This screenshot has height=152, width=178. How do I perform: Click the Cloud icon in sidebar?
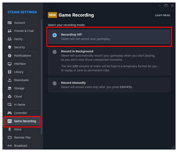coord(9,96)
